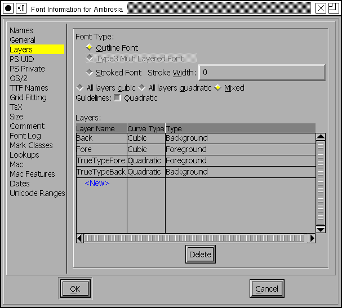Click the pin icon in title bar

(x=21, y=8)
